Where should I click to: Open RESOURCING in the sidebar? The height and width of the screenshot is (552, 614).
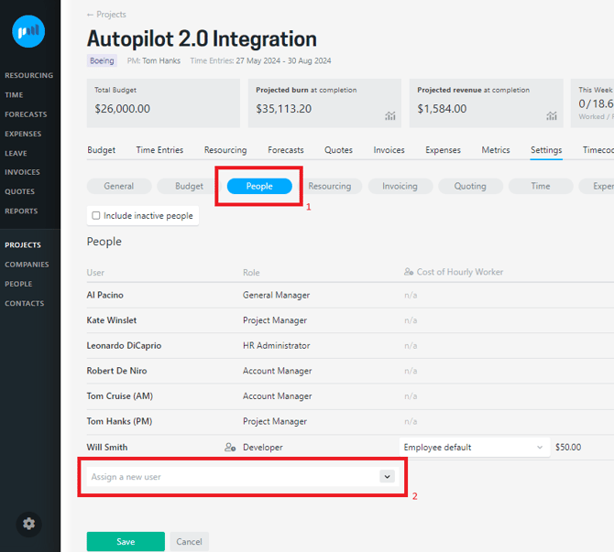click(28, 75)
